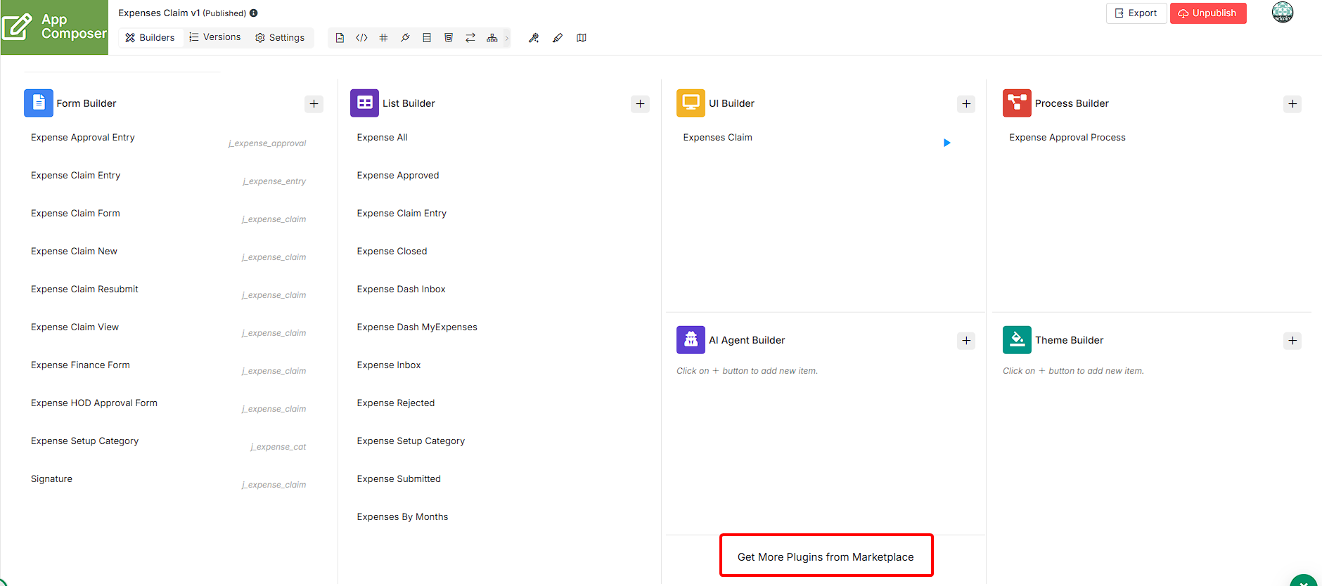Open the plugin plug icon in toolbar
The height and width of the screenshot is (586, 1322).
(x=405, y=38)
